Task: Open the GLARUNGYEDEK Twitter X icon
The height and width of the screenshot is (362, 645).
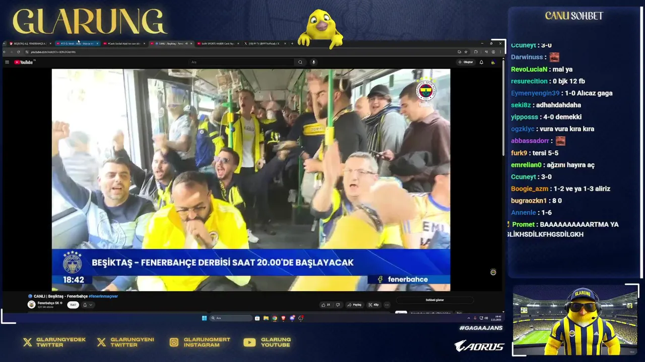Action: pyautogui.click(x=27, y=342)
